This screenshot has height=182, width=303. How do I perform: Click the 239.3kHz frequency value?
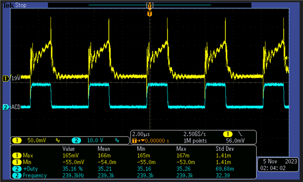(x=73, y=175)
